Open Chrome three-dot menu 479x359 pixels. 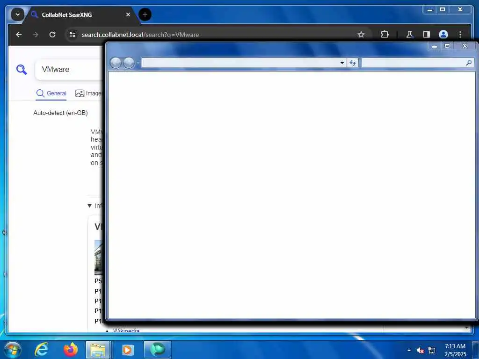[x=460, y=35]
